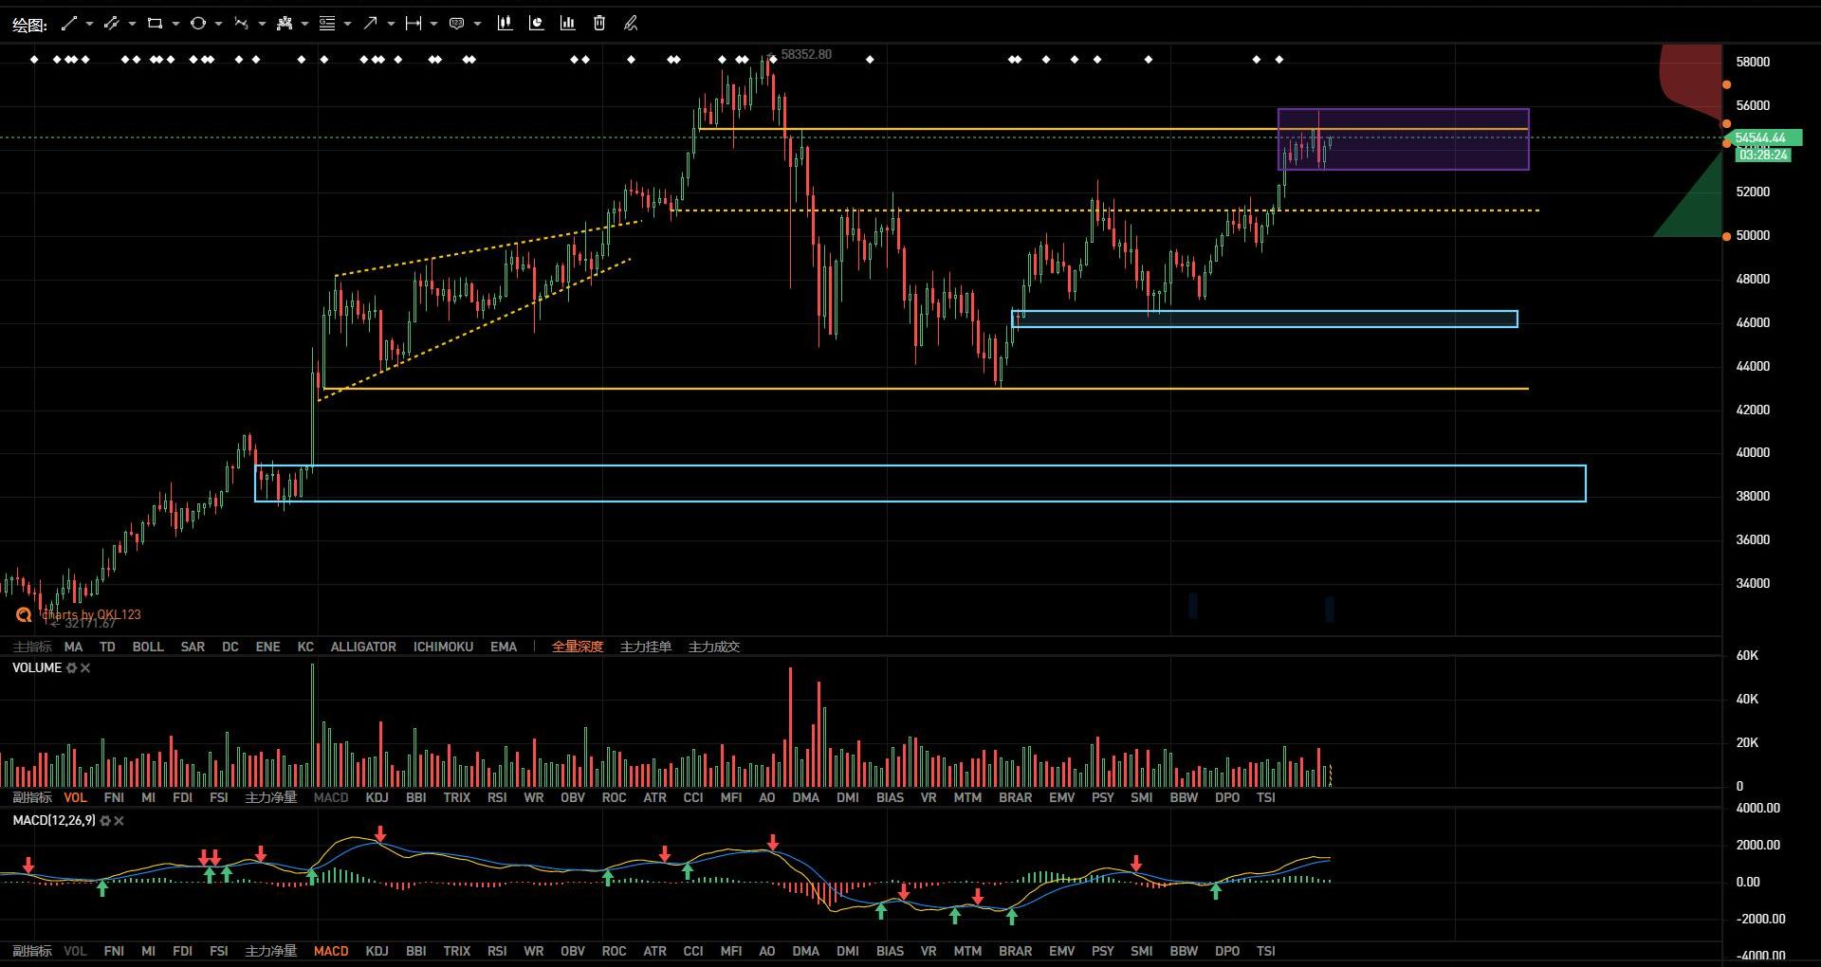Close the MACD(12,26,9) indicator panel

119,821
